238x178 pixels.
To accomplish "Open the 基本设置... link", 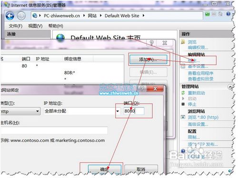I will tap(198, 66).
